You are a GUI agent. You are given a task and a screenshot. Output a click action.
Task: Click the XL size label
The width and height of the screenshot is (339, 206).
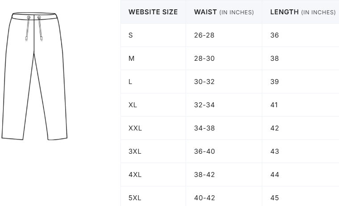pos(133,105)
